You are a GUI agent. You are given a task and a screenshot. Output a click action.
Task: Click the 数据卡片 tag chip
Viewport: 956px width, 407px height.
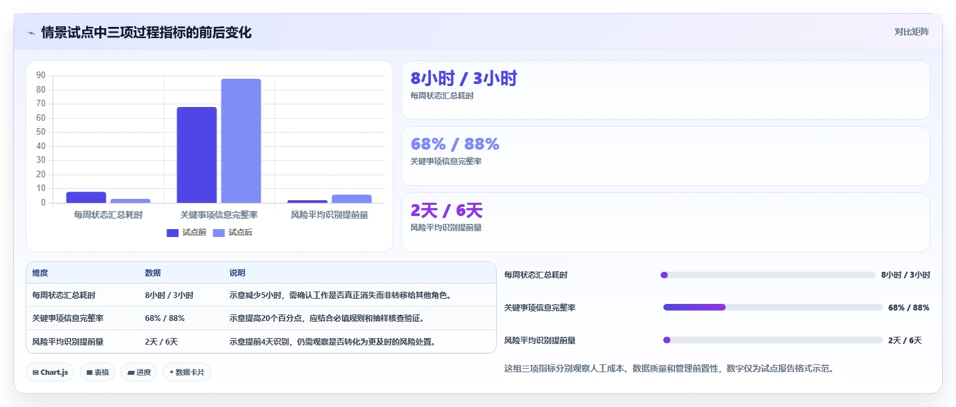click(x=187, y=372)
